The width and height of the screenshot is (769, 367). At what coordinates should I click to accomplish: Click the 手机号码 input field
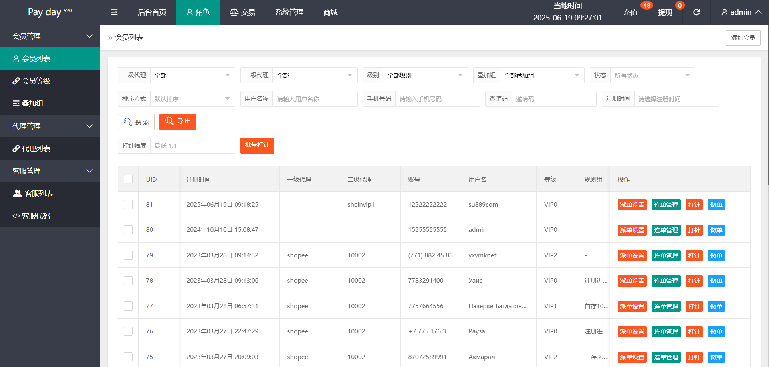click(438, 99)
